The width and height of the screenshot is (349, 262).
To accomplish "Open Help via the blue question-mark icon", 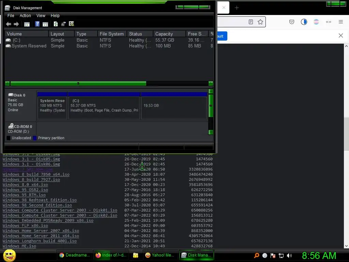I will (x=37, y=24).
